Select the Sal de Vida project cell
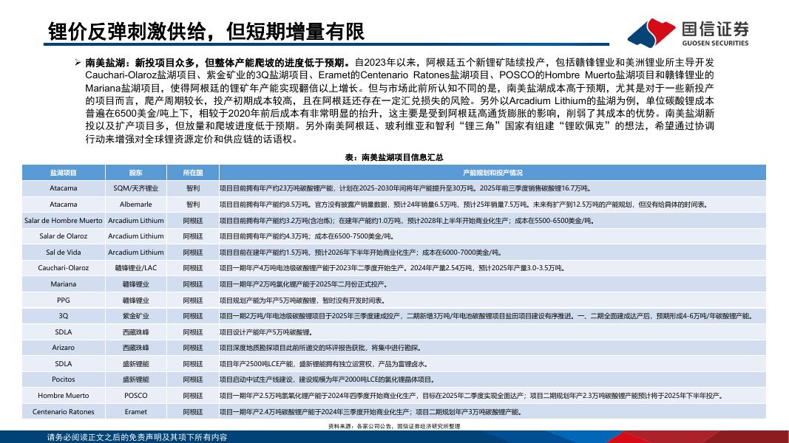The width and height of the screenshot is (789, 443). (64, 252)
